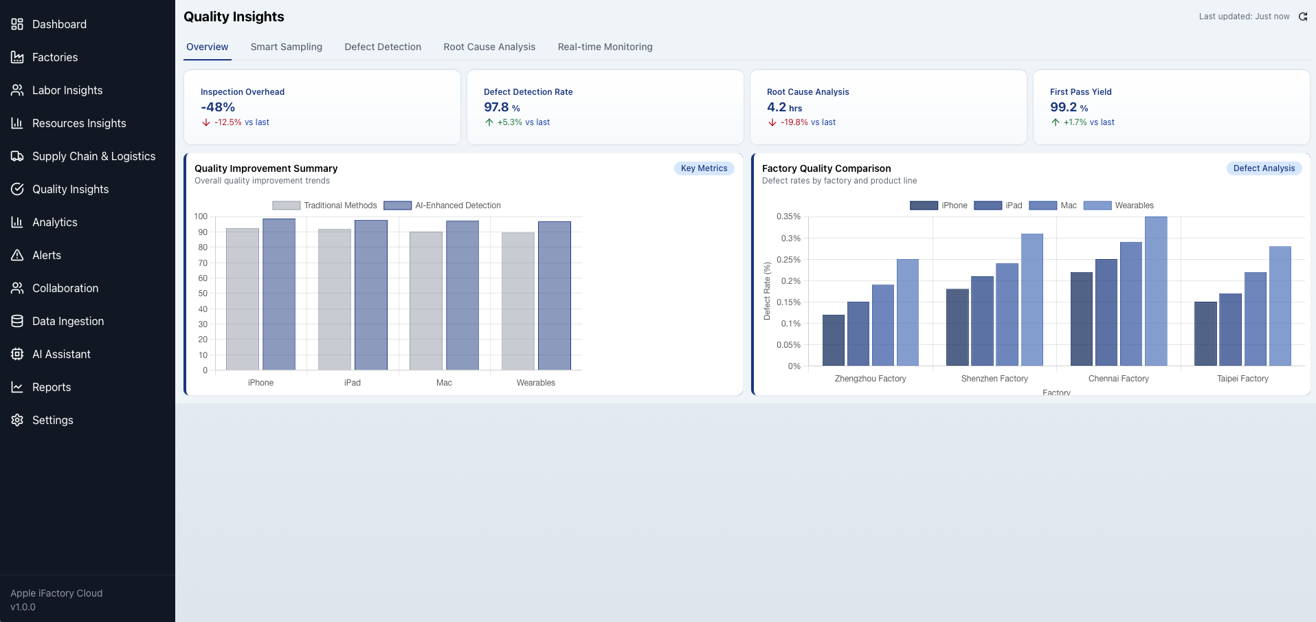Open Dashboard via its grid icon
Screen dimensions: 1316x622
pos(17,24)
